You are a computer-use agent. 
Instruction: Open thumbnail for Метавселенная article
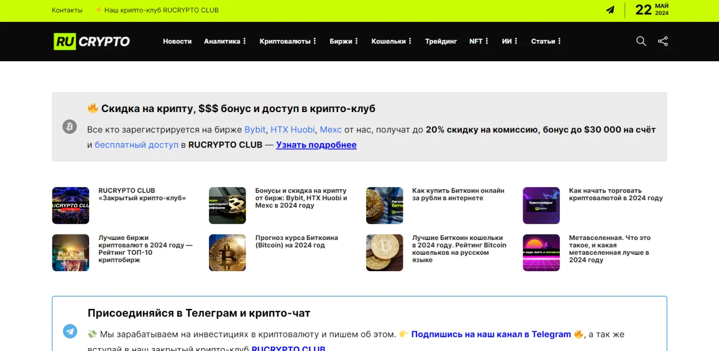point(542,253)
